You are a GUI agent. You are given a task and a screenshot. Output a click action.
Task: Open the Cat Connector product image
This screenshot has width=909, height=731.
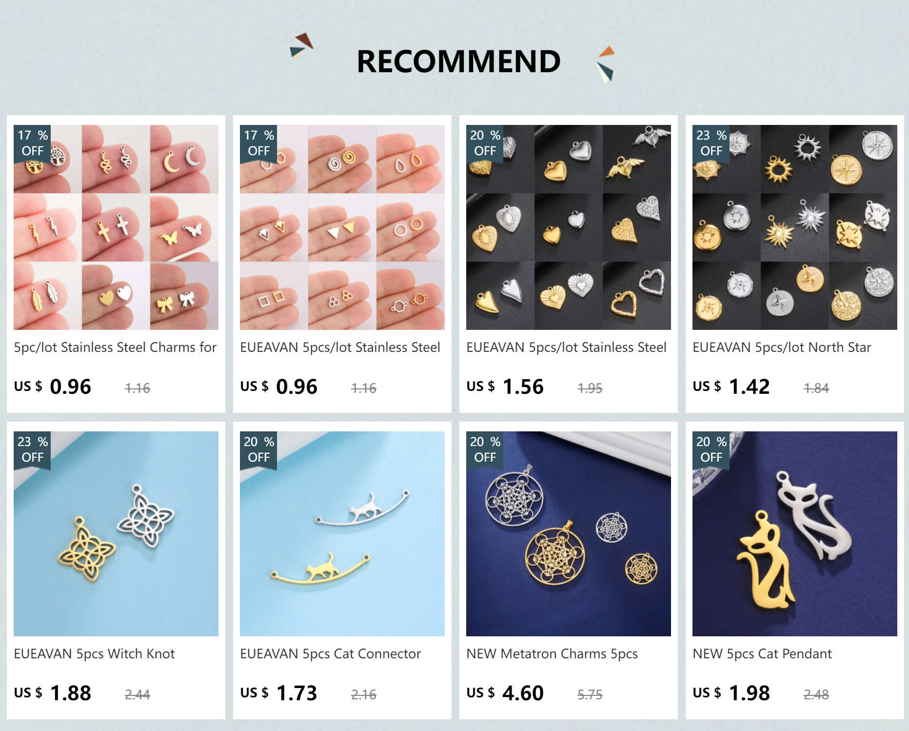(x=342, y=533)
